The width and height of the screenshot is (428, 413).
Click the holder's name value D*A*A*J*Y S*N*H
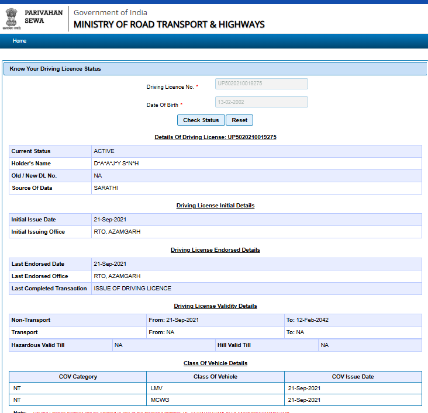click(x=116, y=164)
